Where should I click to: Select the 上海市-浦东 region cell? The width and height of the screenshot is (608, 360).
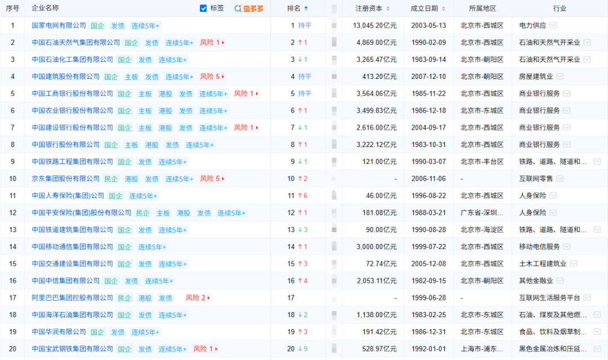[482, 349]
